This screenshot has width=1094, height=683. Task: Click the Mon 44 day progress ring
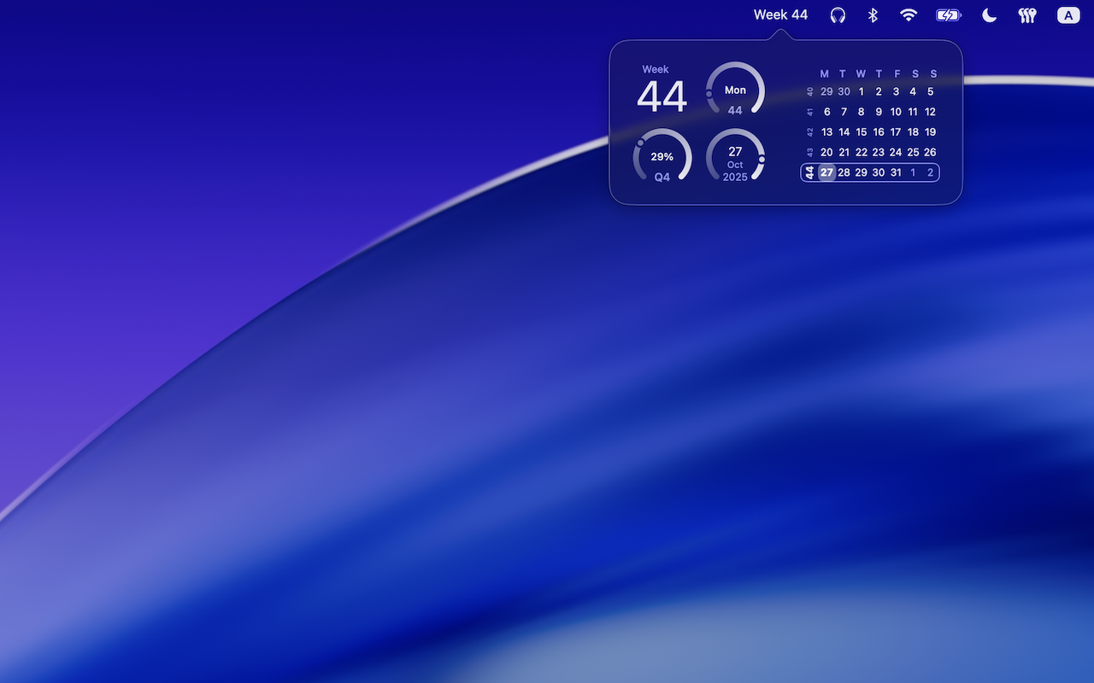pyautogui.click(x=735, y=91)
